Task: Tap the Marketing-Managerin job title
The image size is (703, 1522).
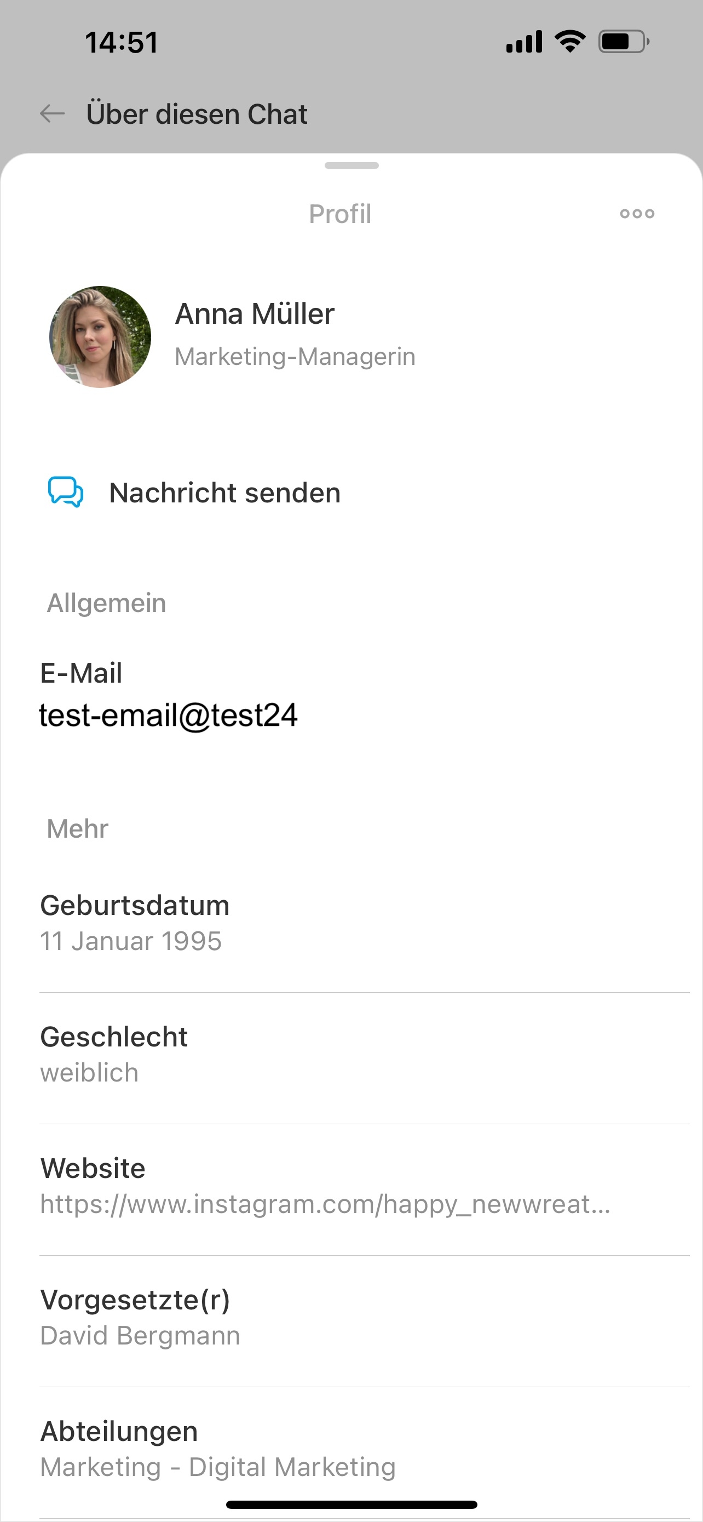Action: click(x=295, y=356)
